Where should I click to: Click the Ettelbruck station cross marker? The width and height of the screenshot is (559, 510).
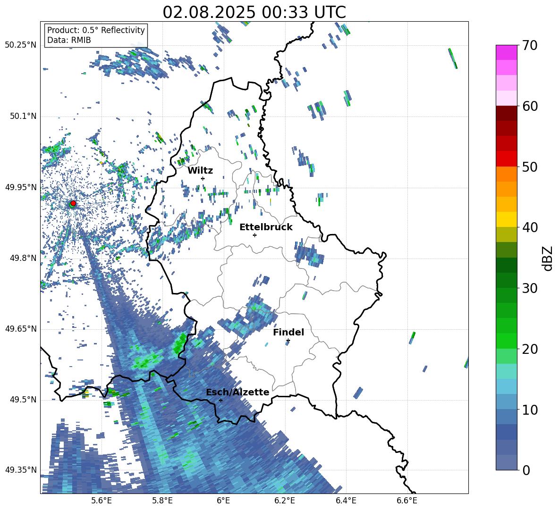coord(254,235)
